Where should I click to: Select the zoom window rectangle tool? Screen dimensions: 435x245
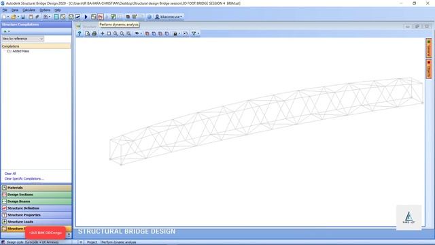[109, 33]
